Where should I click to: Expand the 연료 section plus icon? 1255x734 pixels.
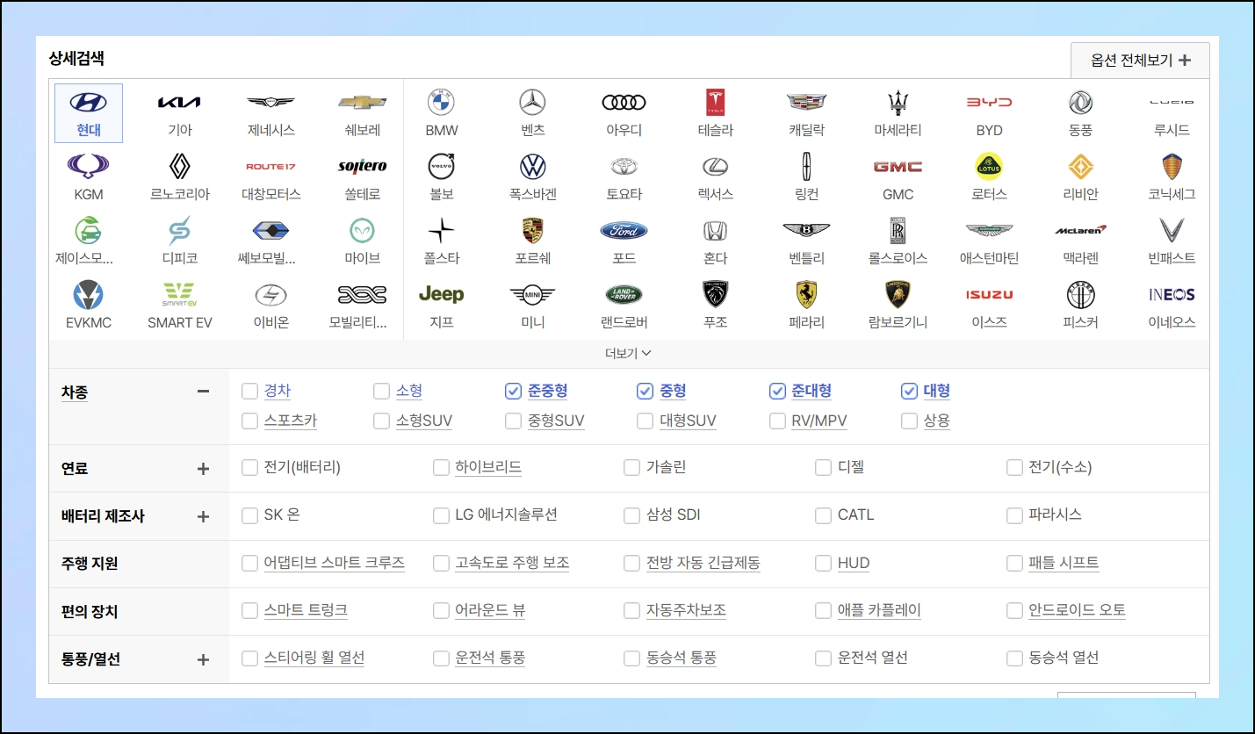(203, 469)
